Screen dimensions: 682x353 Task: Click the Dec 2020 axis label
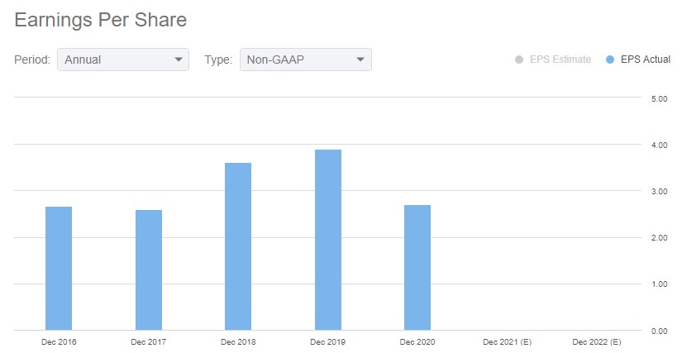click(417, 342)
